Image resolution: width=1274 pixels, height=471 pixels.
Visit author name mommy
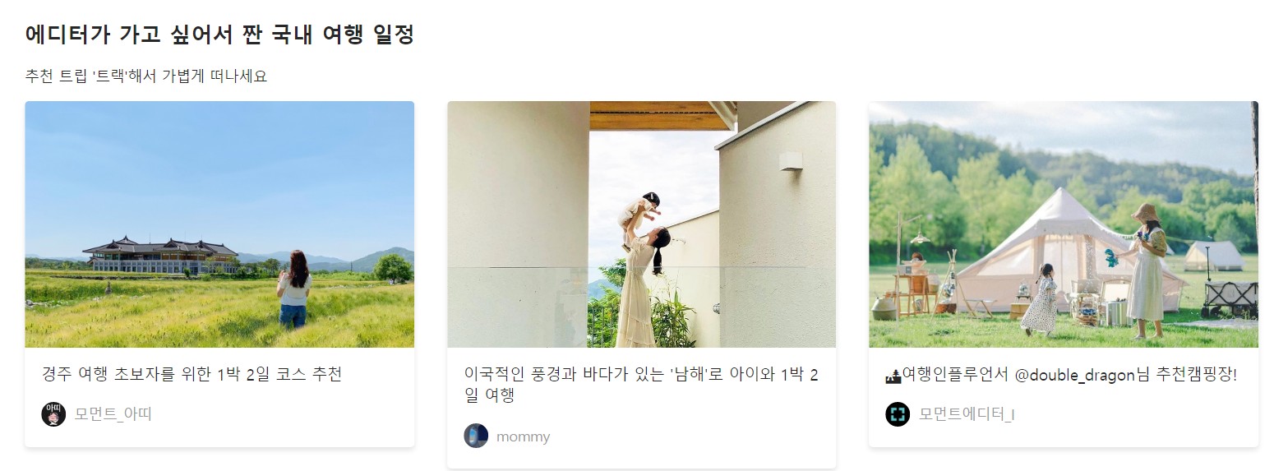tap(523, 436)
